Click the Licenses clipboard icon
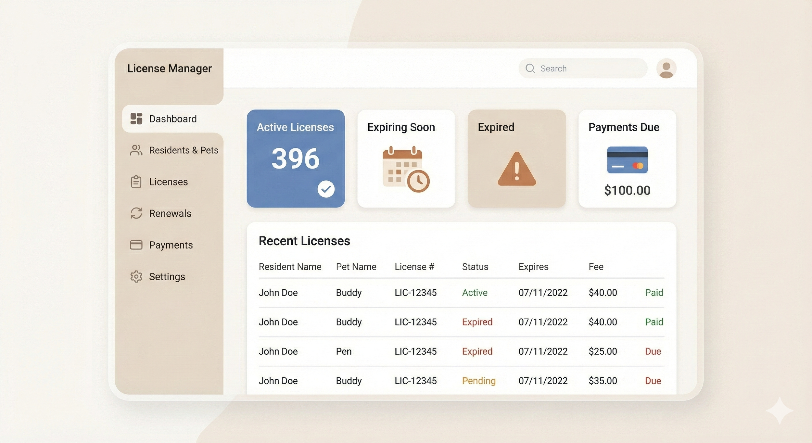812x443 pixels. click(x=136, y=182)
